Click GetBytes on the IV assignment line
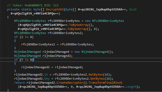The image size is (162, 92). 96,75
